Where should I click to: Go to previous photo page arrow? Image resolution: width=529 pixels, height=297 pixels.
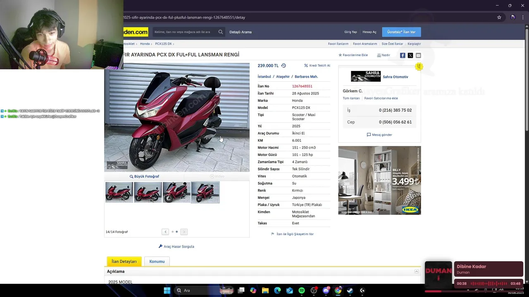(165, 232)
